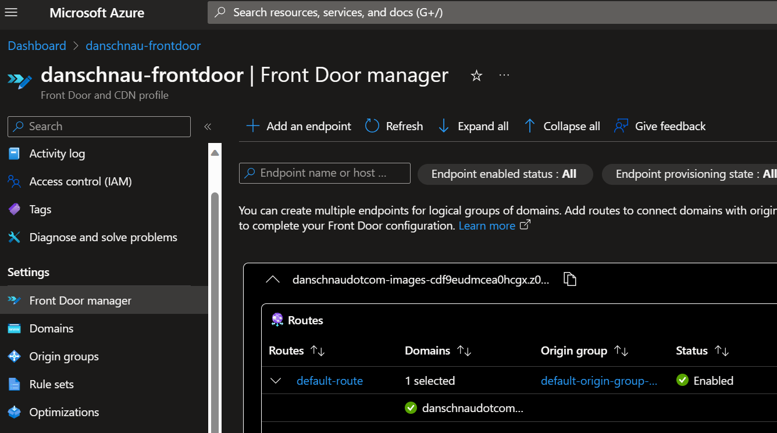Image resolution: width=777 pixels, height=433 pixels.
Task: Sort by Status column arrows
Action: point(722,351)
